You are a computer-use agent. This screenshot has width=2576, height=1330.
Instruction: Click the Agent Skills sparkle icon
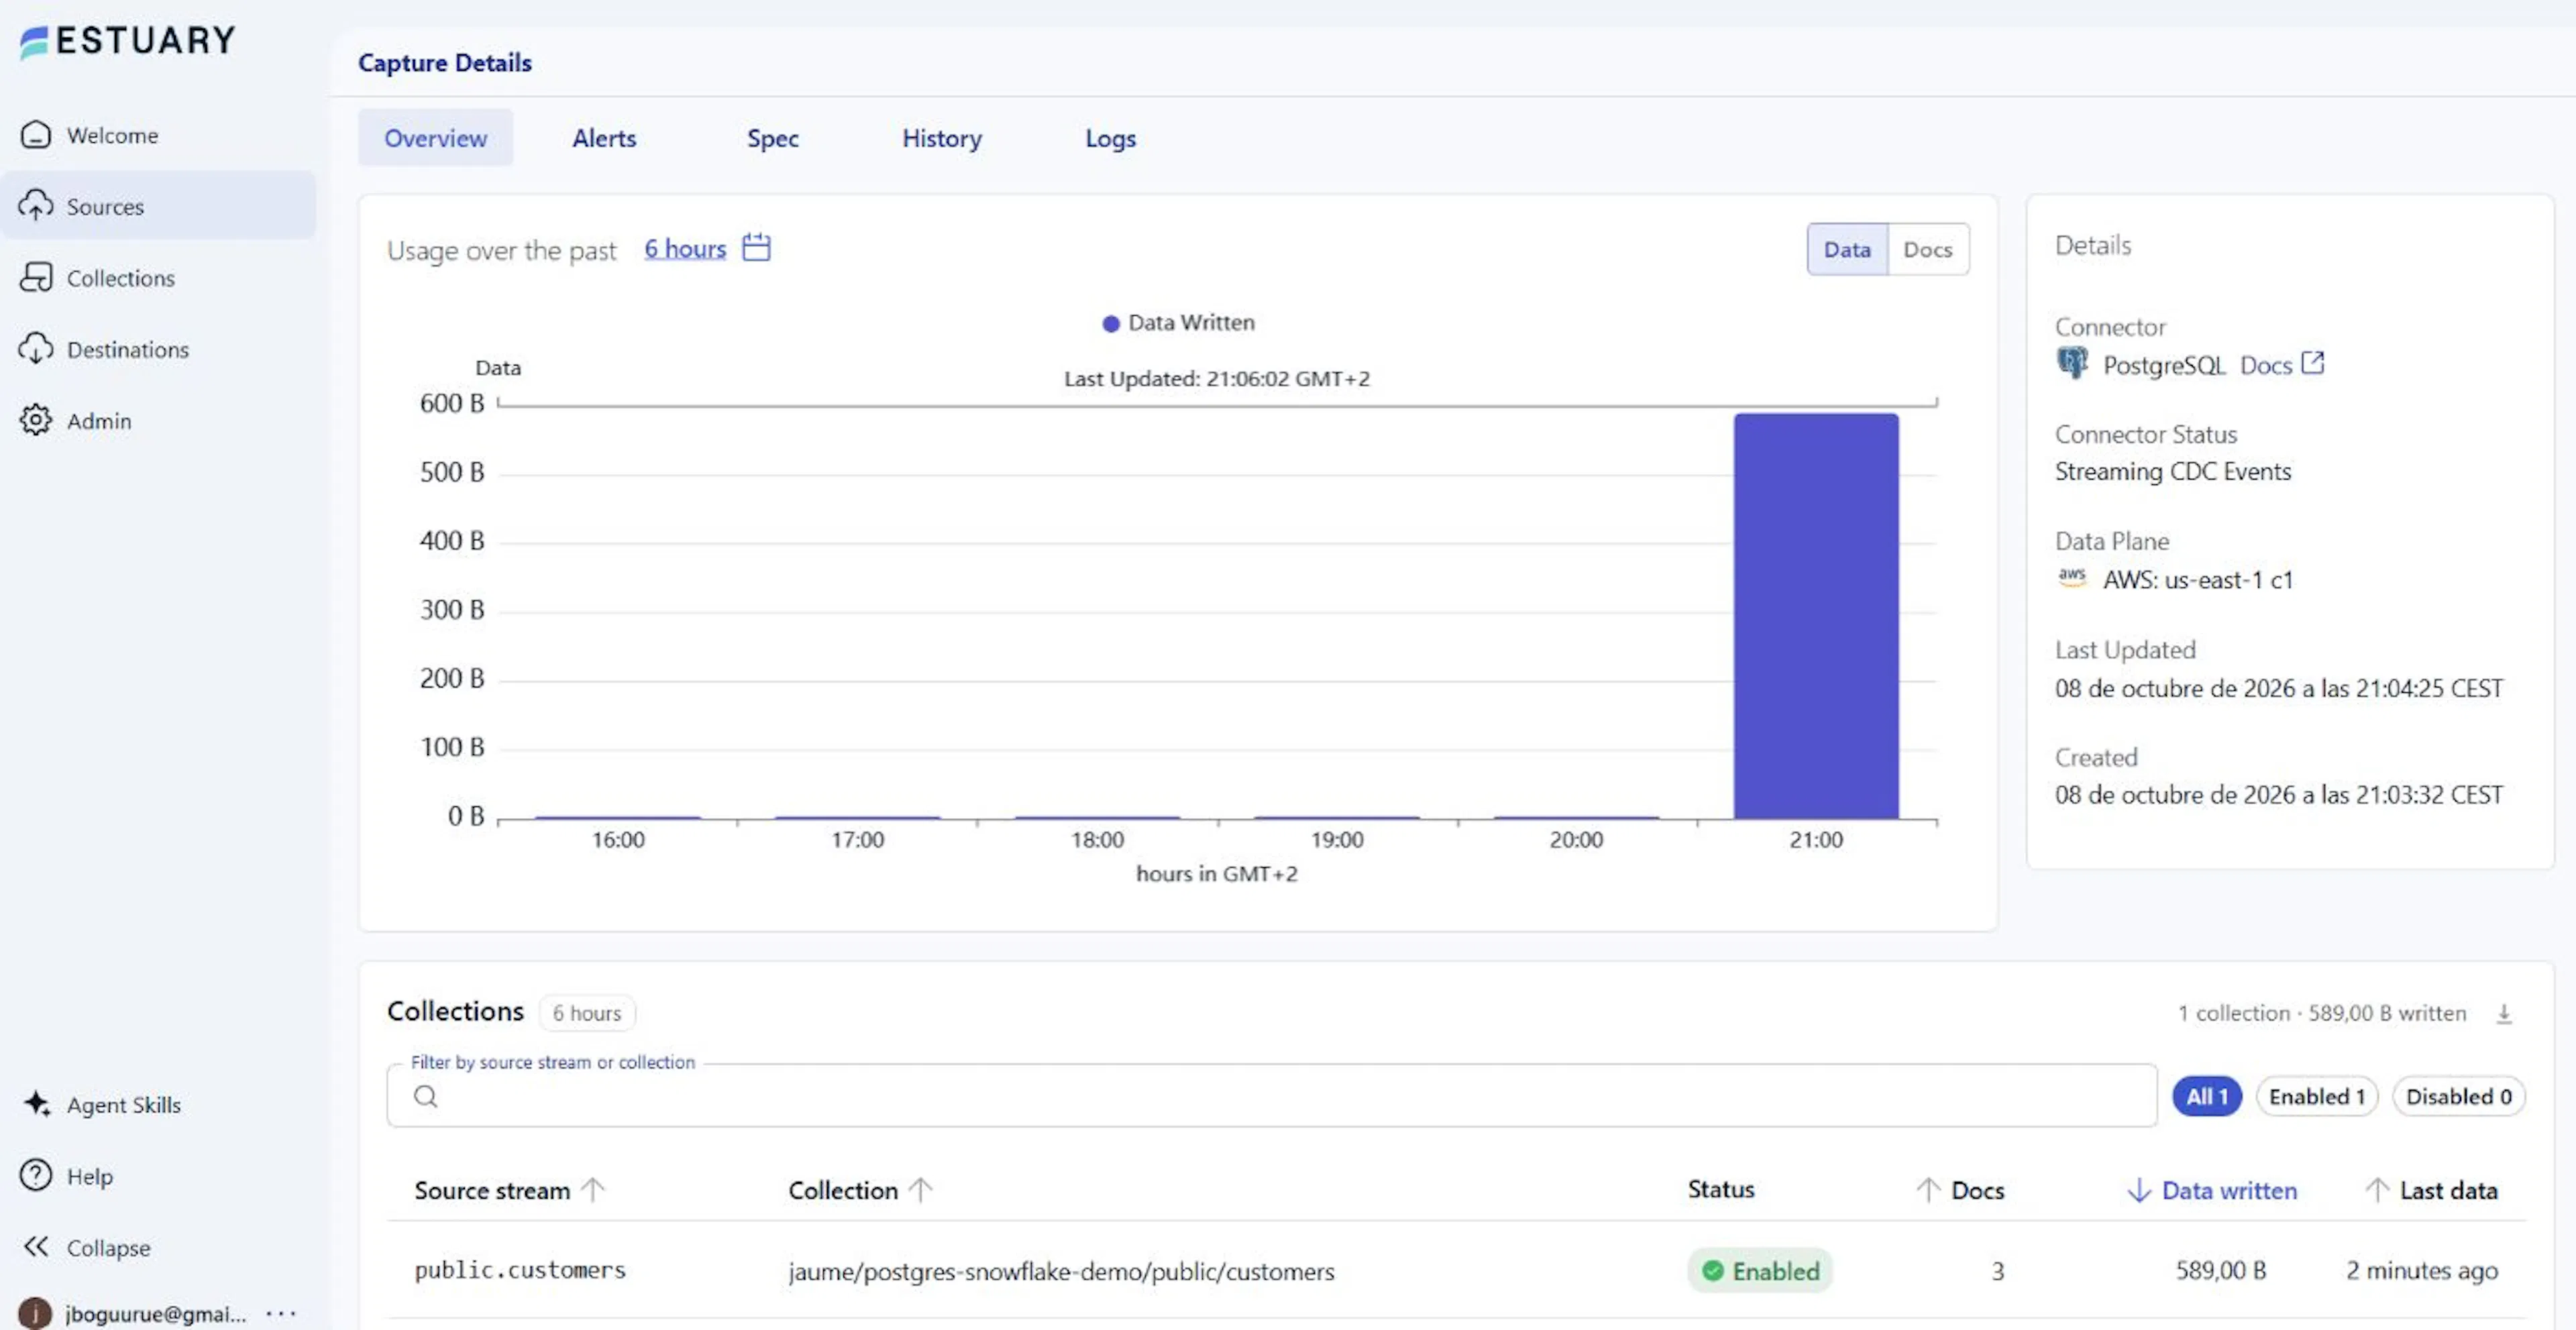point(36,1104)
